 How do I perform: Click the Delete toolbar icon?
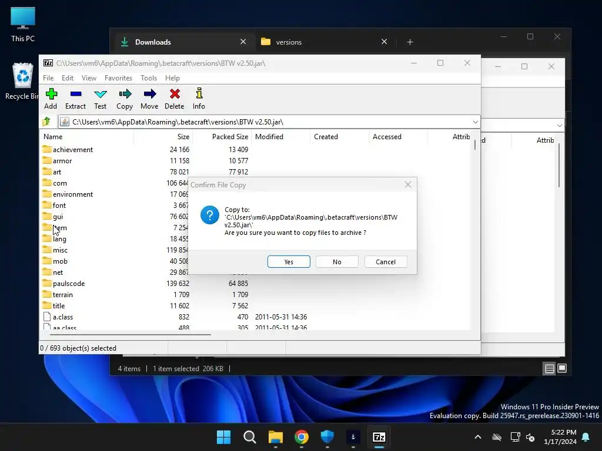175,94
